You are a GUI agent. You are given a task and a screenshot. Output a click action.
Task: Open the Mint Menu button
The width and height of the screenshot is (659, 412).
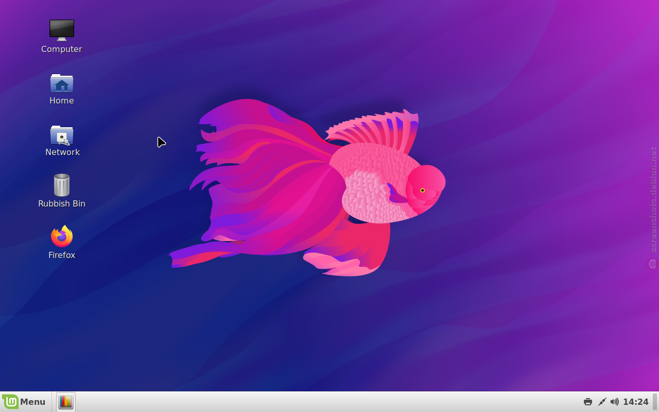tap(24, 402)
